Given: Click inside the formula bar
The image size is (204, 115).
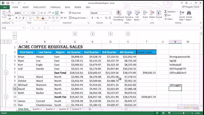Looking at the screenshot, I should [124, 28].
